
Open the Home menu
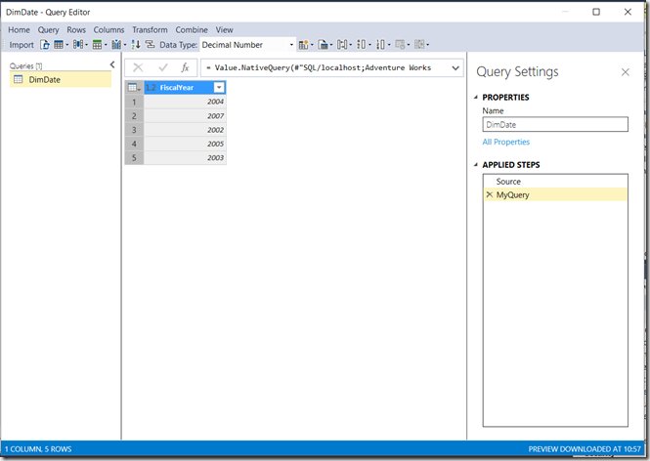20,30
